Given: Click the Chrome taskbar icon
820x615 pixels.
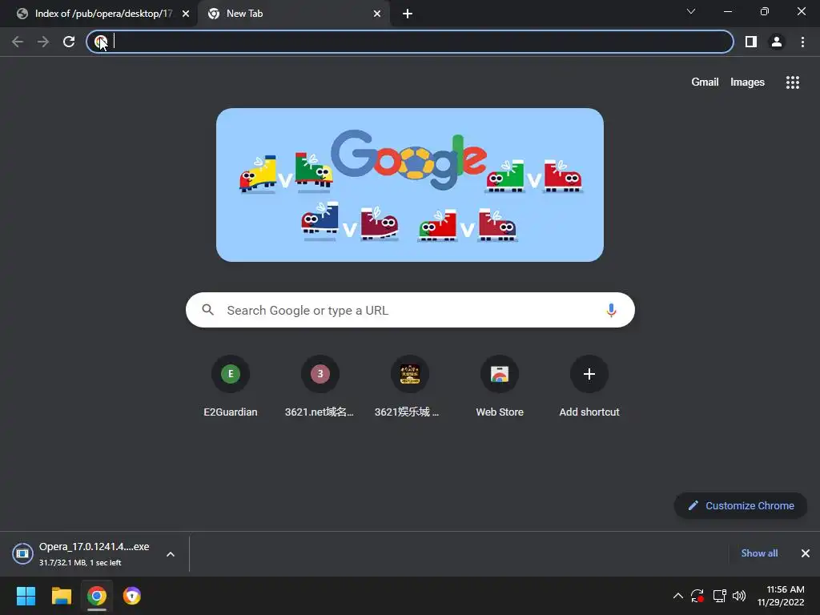Looking at the screenshot, I should tap(97, 596).
